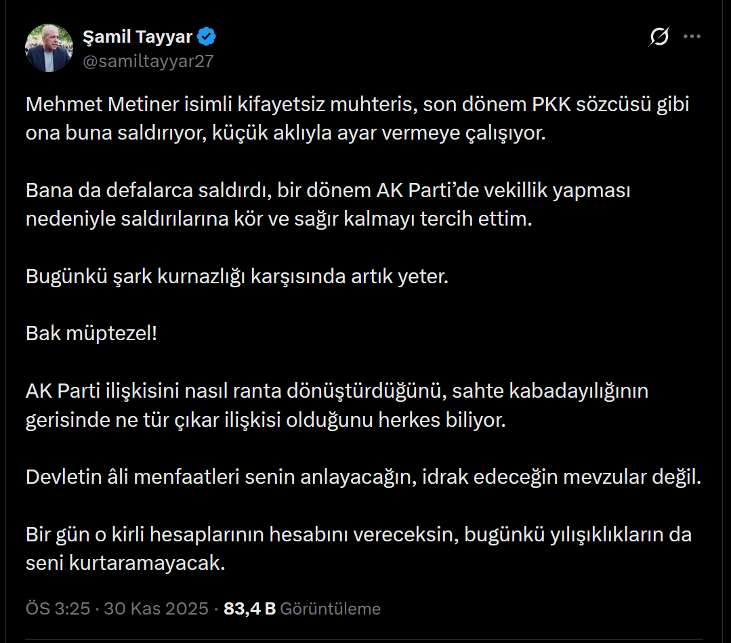Open Şamil Tayyar's profile picture

(49, 48)
